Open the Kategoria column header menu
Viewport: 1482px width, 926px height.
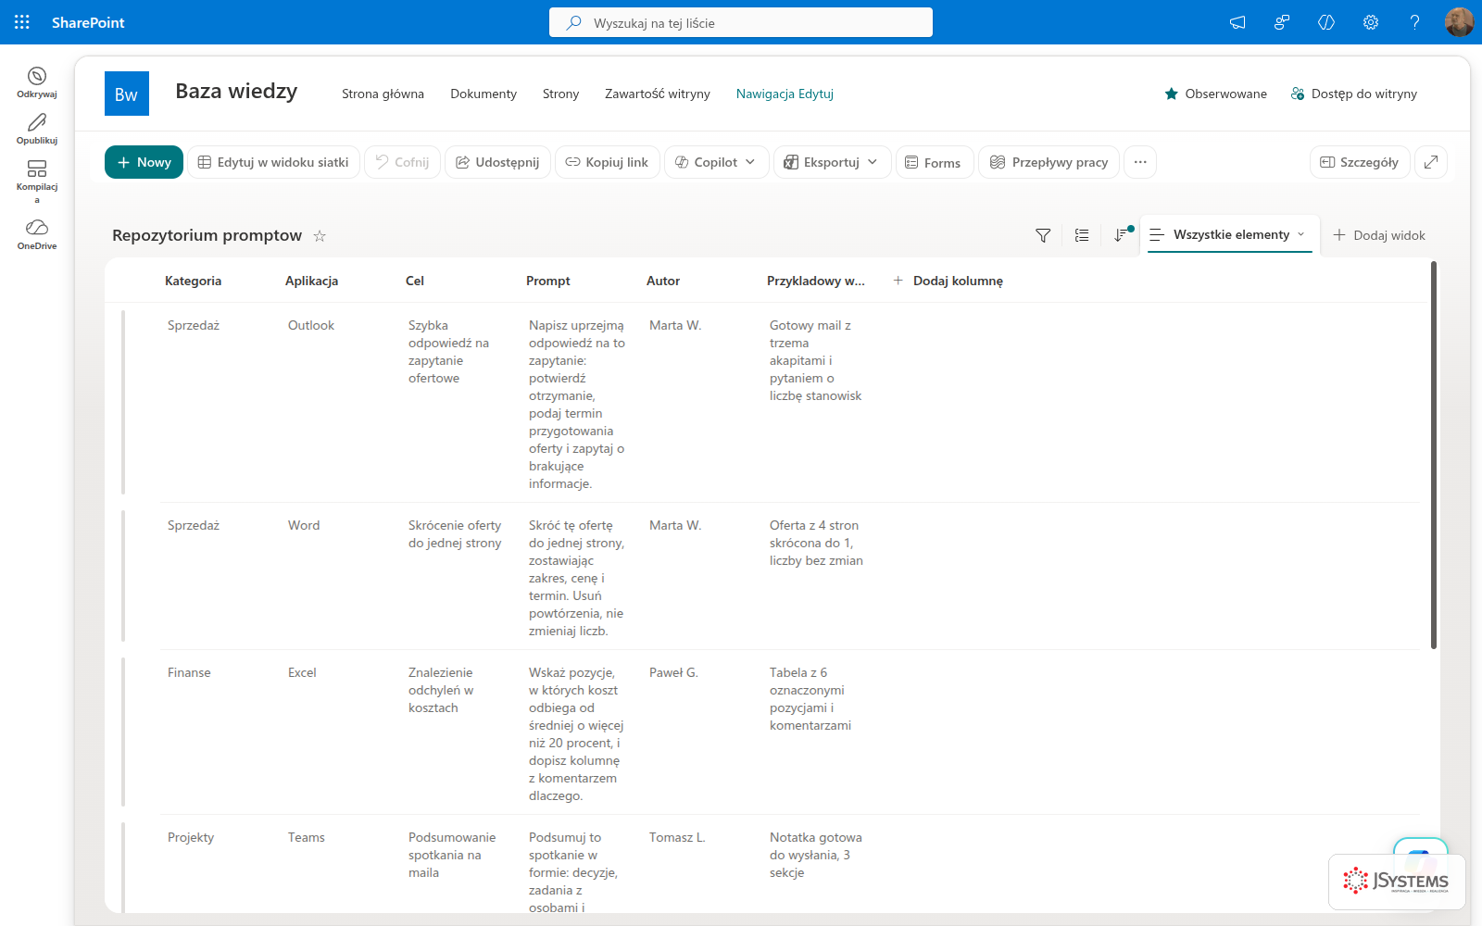point(193,281)
